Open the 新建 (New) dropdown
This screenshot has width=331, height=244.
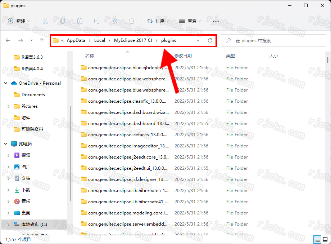[x=19, y=21]
